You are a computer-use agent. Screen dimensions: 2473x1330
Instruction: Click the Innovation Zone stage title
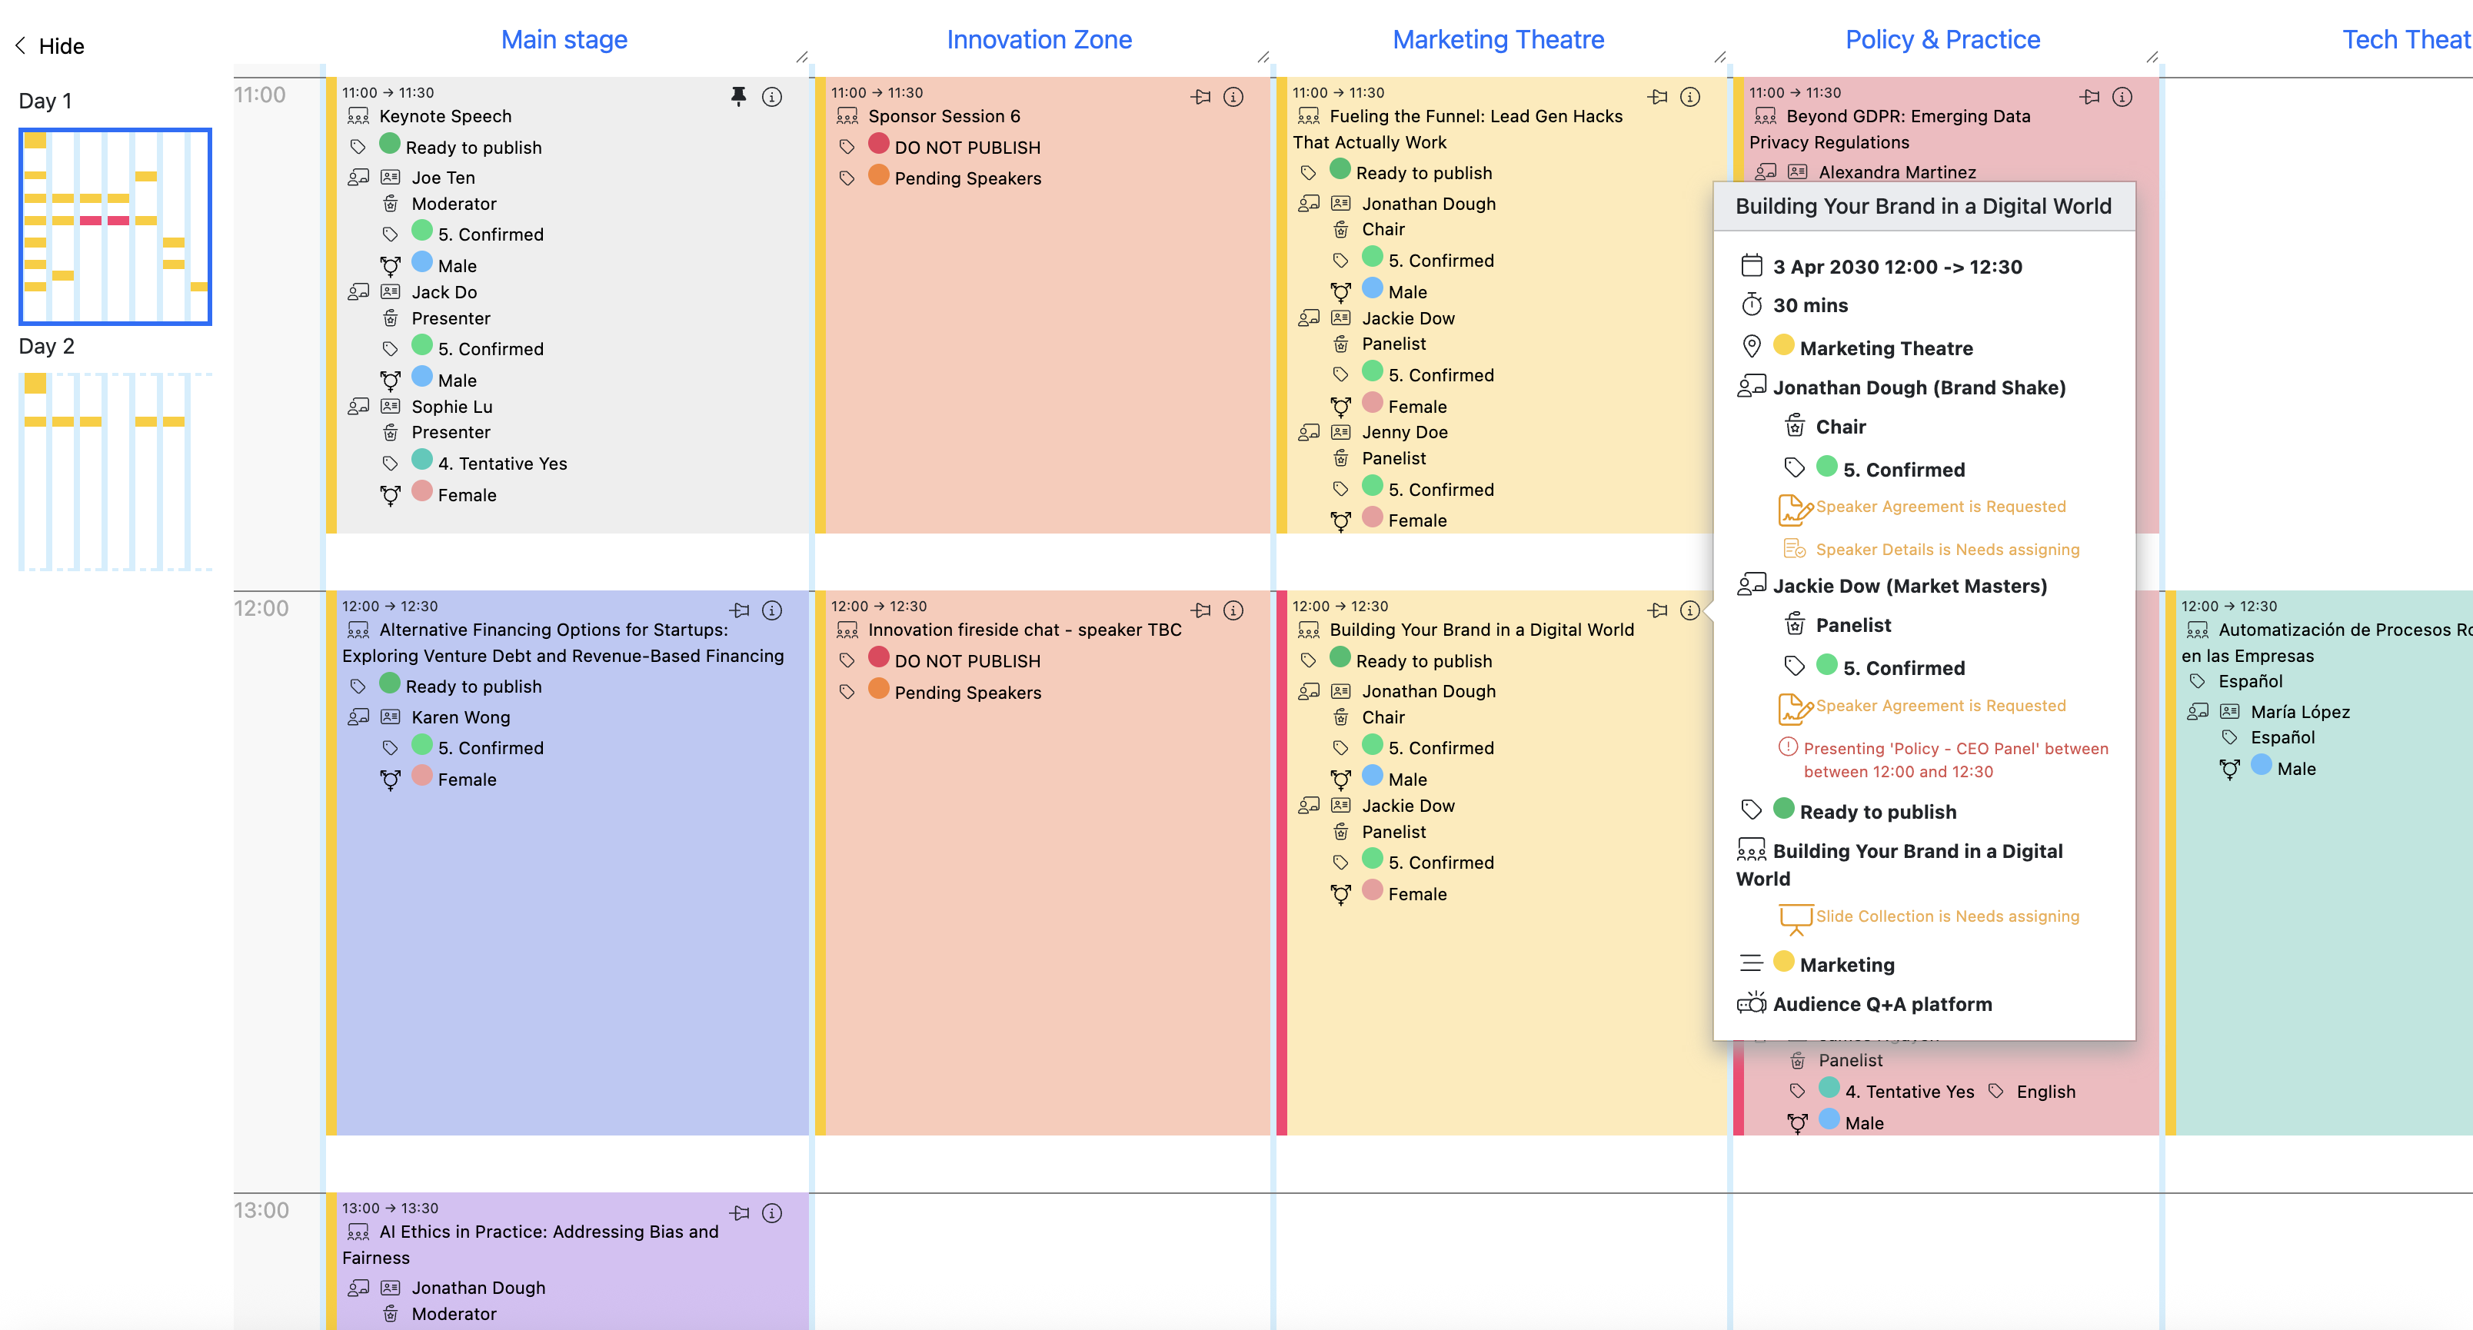click(x=1039, y=39)
